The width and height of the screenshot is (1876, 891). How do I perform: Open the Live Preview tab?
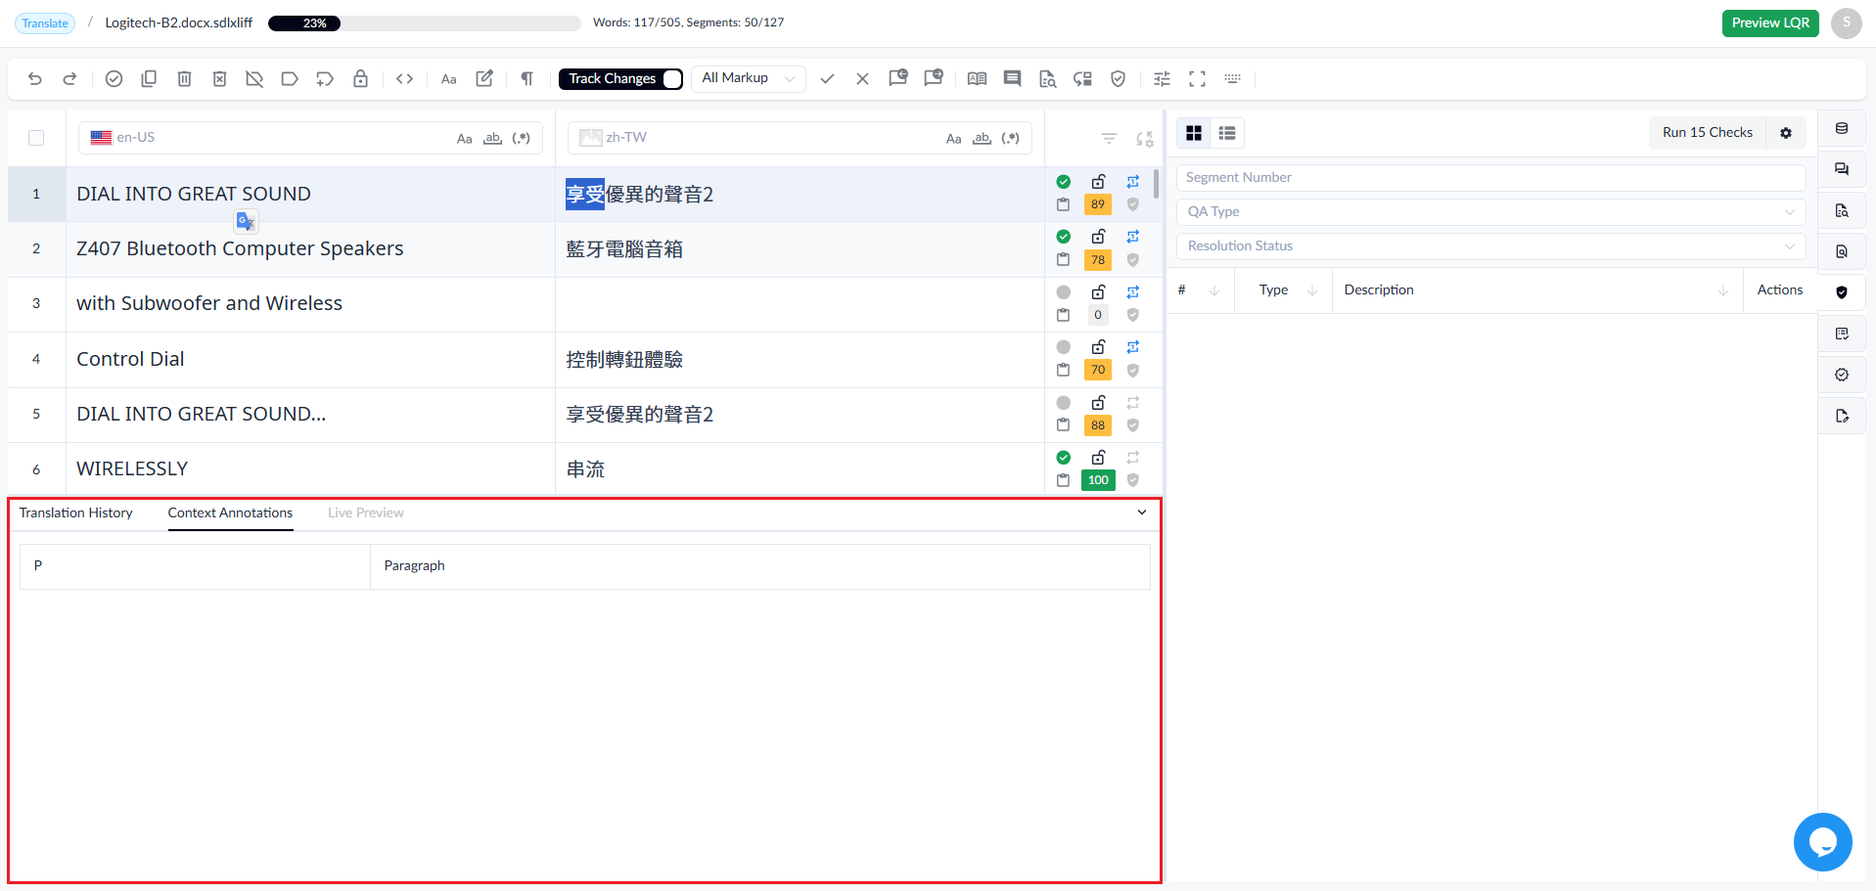pyautogui.click(x=366, y=513)
